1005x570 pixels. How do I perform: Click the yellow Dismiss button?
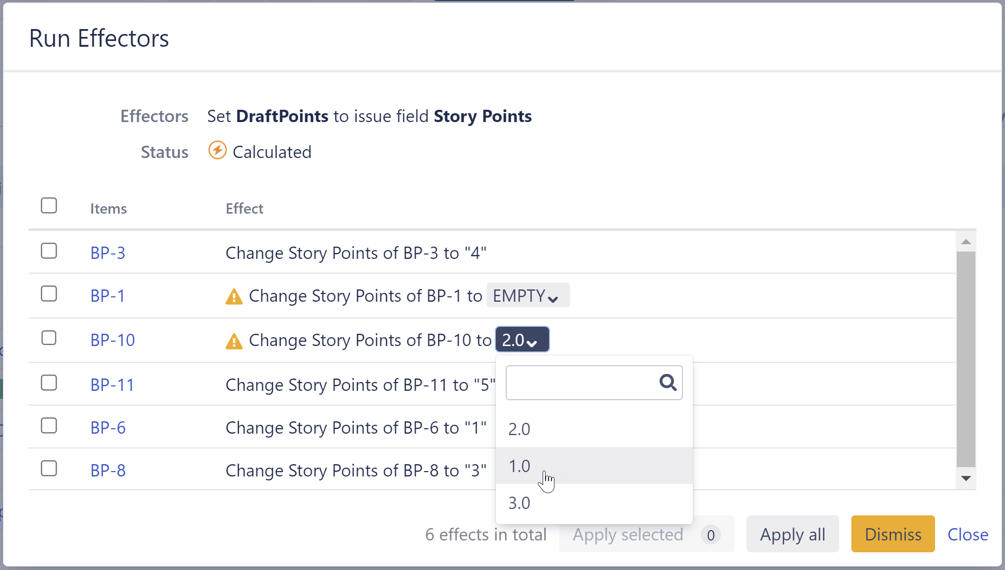[x=892, y=534]
